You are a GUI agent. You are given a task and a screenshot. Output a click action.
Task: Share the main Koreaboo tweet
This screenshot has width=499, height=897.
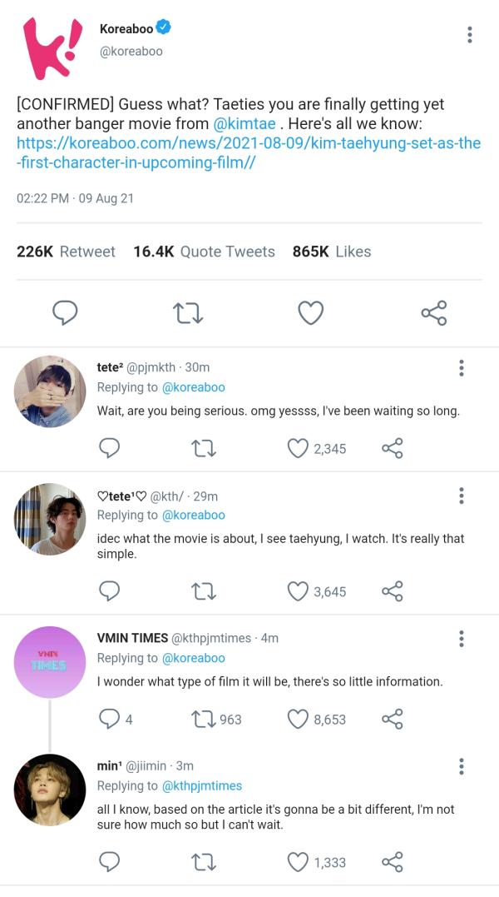pos(433,313)
